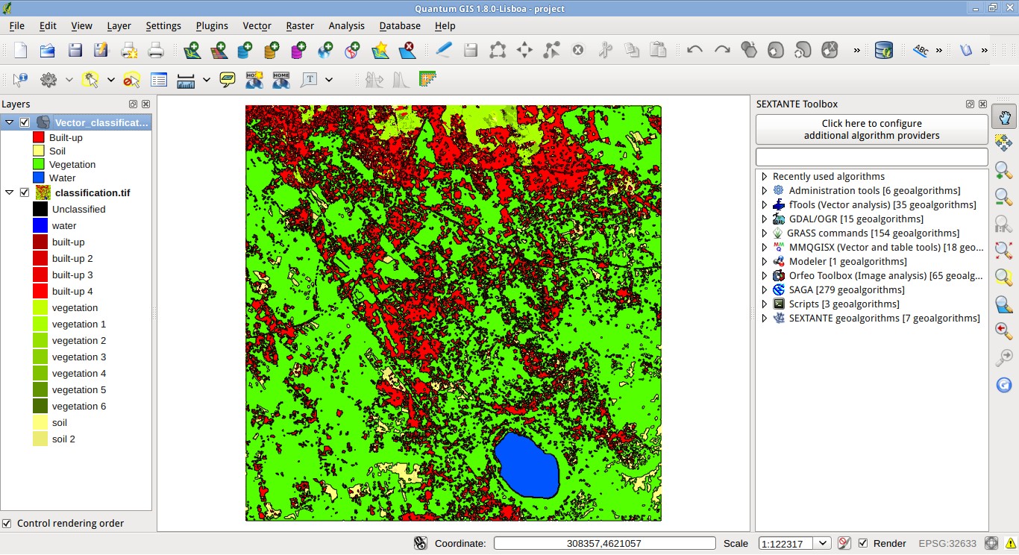
Task: Click the Map Tips speech bubble icon
Action: [228, 79]
